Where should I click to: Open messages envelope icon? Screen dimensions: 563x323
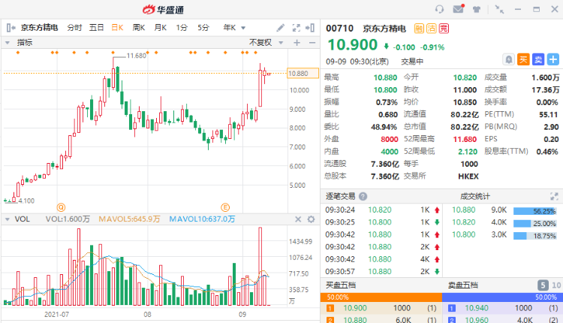459,9
